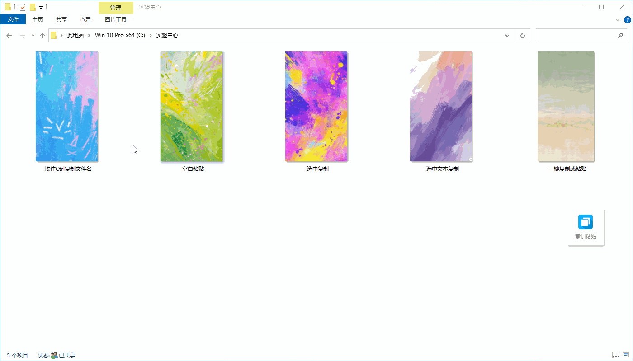The width and height of the screenshot is (633, 361).
Task: Click the 管理 contextual tab header
Action: click(116, 8)
